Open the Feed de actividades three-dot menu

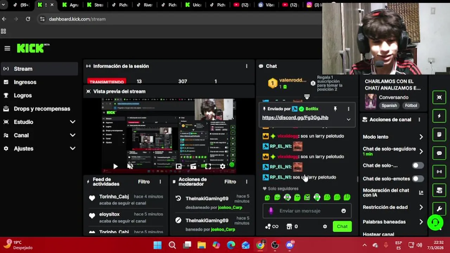(160, 182)
